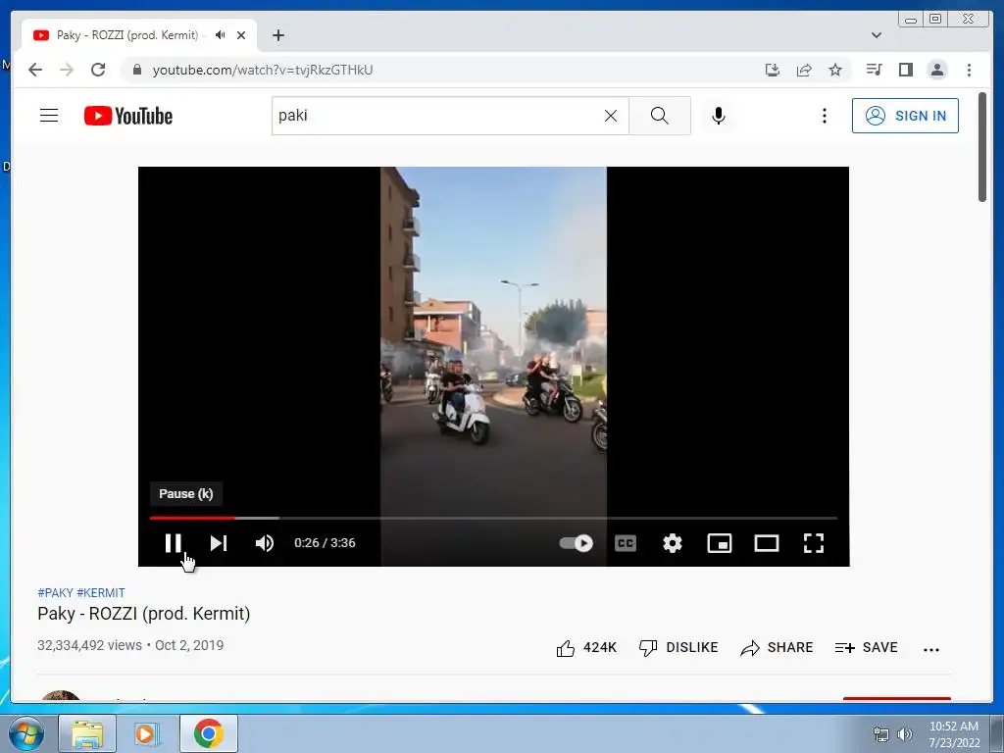
Task: Open YouTube hamburger guide menu
Action: tap(49, 116)
